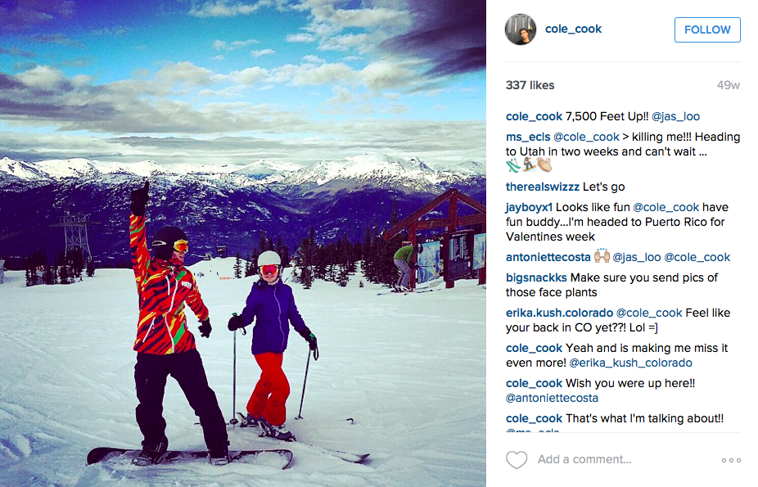
Task: Click @antoniettecosta mention in cole_cook reply
Action: (x=552, y=398)
